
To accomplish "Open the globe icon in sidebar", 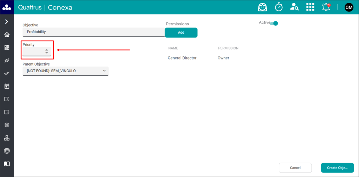I will [x=7, y=151].
